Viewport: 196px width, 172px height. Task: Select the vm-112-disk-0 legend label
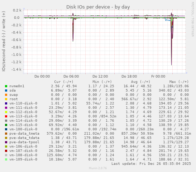[x=23, y=112]
